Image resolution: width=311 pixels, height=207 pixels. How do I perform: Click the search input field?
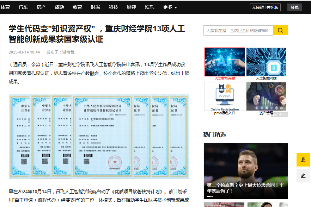[238, 31]
